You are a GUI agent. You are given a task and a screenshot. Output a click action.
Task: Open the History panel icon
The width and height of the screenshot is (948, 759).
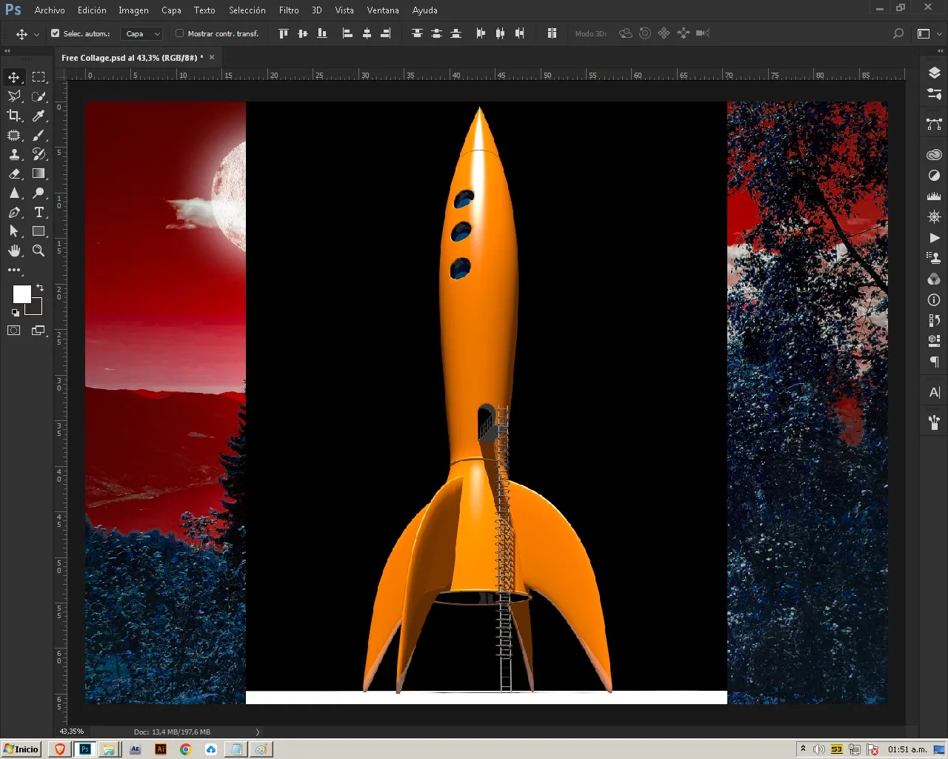coord(934,320)
